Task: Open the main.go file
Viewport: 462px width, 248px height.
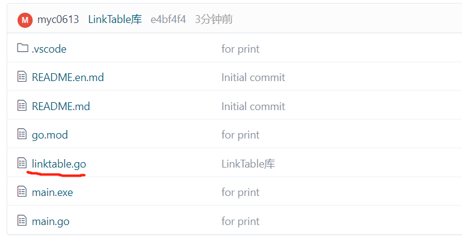Action: (50, 221)
